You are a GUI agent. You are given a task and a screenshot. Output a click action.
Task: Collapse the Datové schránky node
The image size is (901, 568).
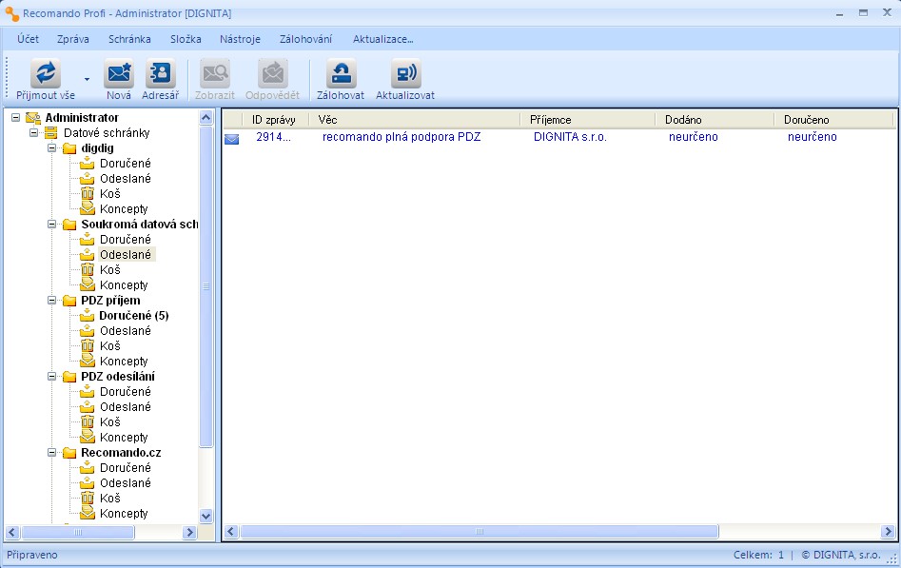[x=34, y=133]
